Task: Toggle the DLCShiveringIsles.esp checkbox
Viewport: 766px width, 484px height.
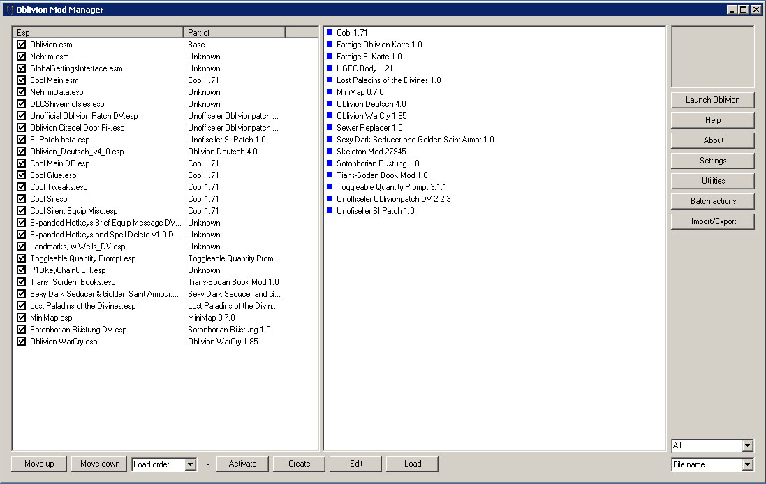Action: tap(21, 104)
